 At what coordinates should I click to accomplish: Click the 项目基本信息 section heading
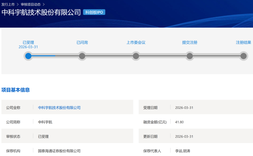coord(16,90)
